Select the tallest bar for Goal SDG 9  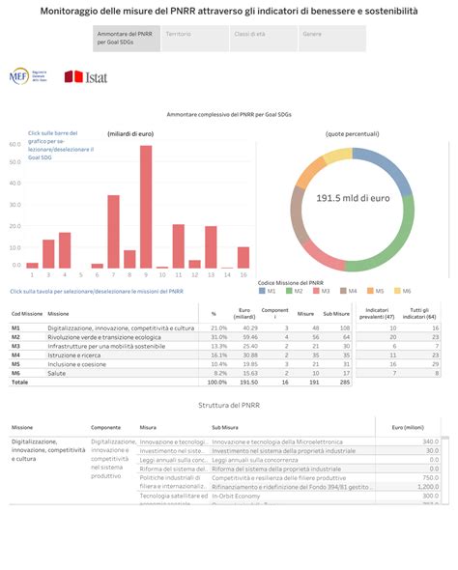point(146,207)
